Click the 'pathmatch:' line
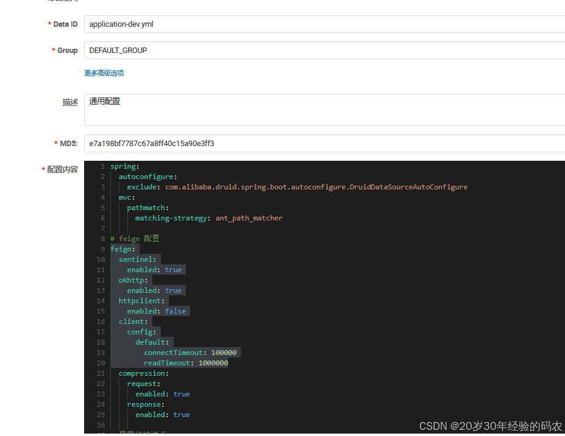 [147, 208]
